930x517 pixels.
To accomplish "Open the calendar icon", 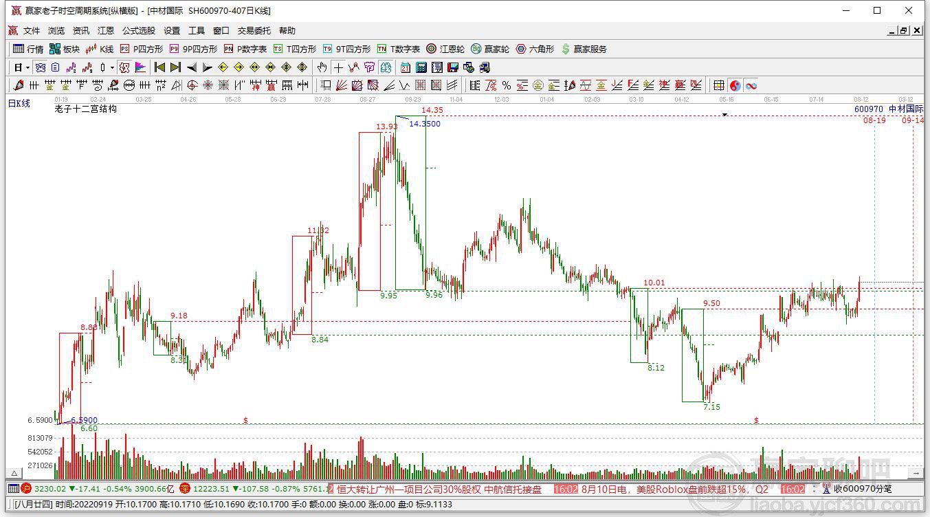I will [406, 67].
